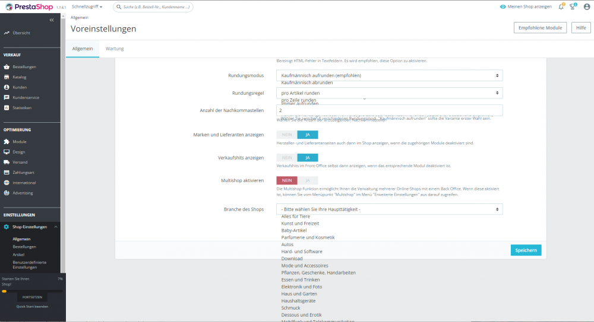Select Parfümerie und Kosmetik option
This screenshot has width=594, height=322.
click(x=308, y=238)
